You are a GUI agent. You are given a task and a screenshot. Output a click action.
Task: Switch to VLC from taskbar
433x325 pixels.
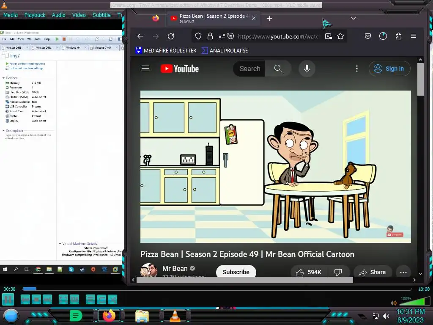(x=175, y=316)
